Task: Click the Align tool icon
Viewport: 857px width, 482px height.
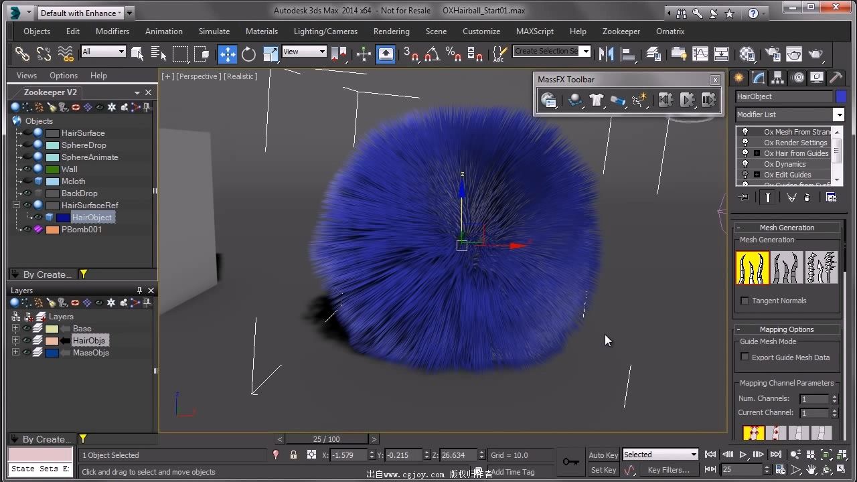Action: [627, 54]
